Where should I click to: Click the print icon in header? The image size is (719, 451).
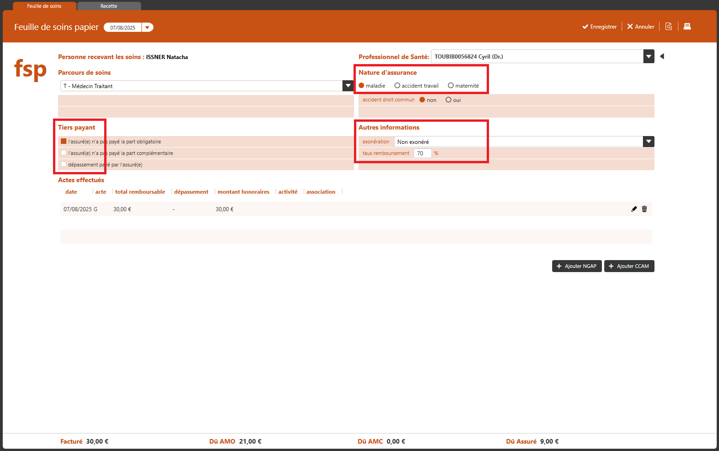pyautogui.click(x=687, y=26)
